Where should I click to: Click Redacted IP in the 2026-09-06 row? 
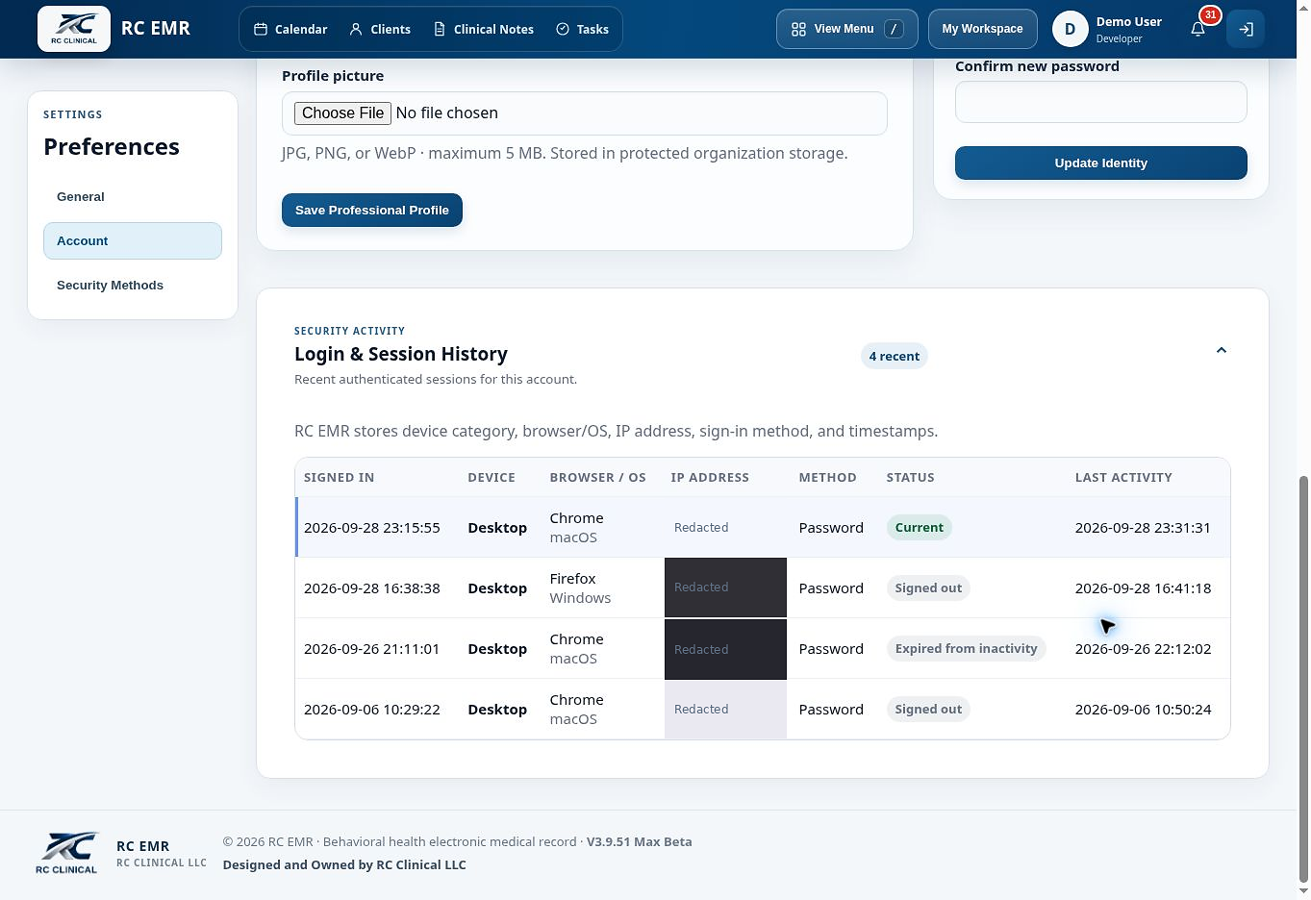click(701, 709)
